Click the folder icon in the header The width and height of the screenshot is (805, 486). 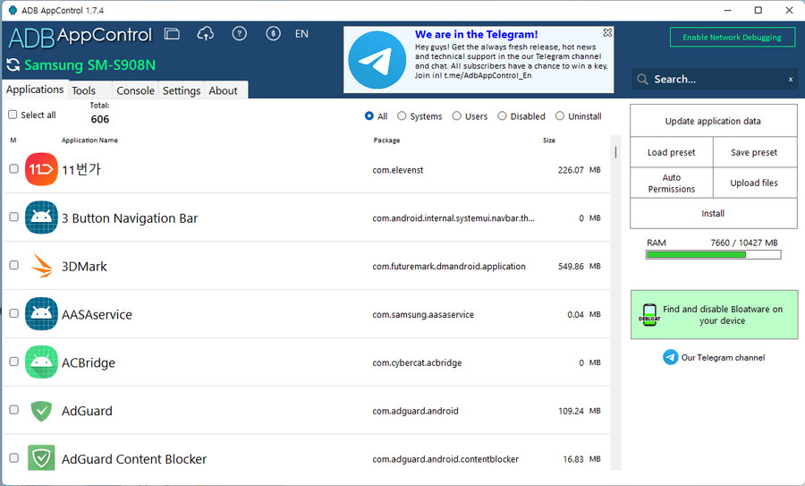coord(172,34)
